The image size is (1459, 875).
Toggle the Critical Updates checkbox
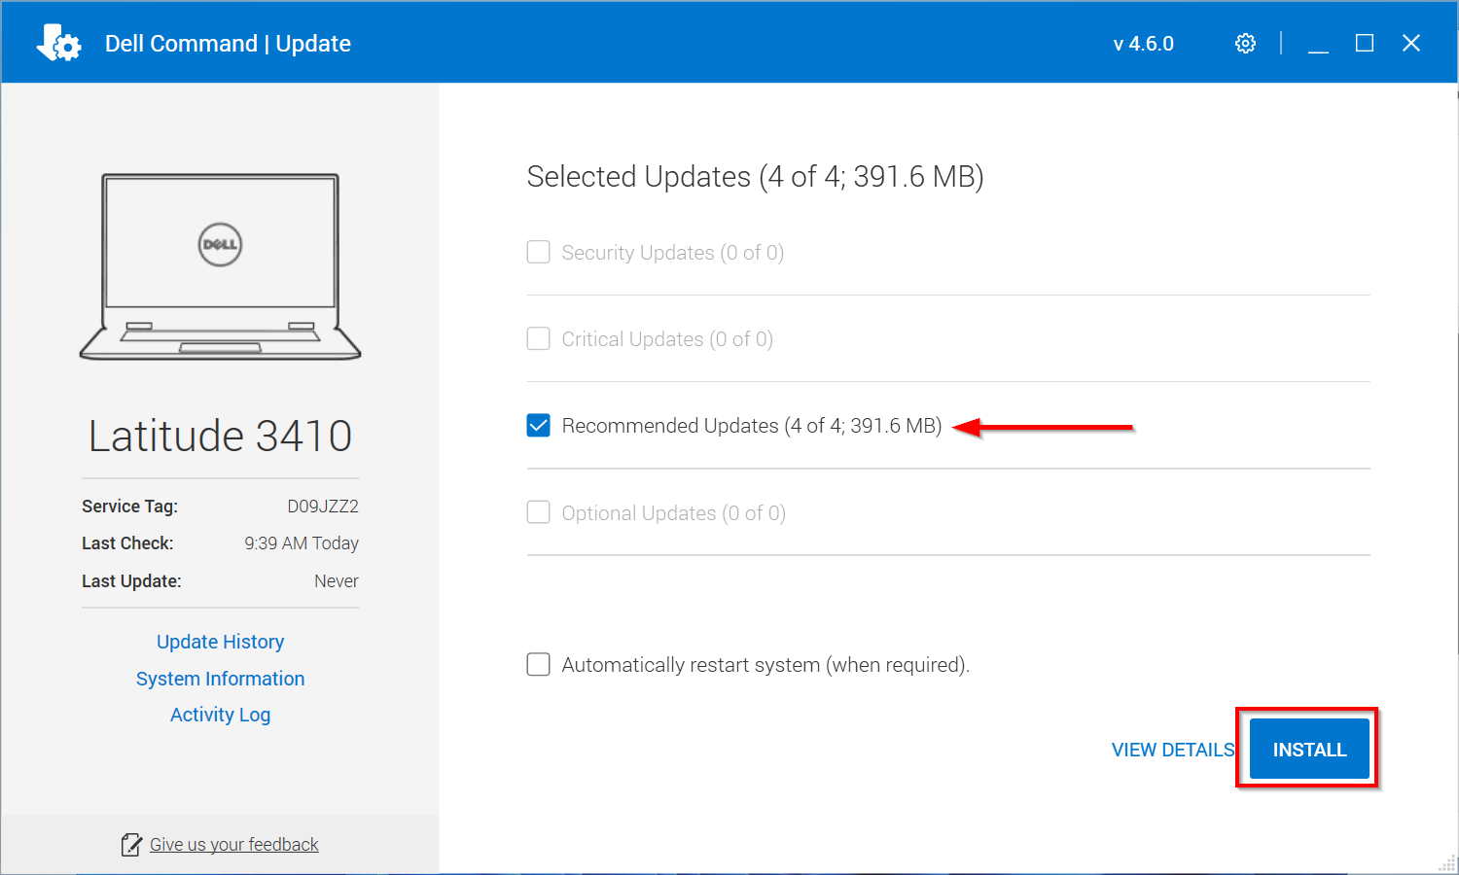[x=538, y=339]
